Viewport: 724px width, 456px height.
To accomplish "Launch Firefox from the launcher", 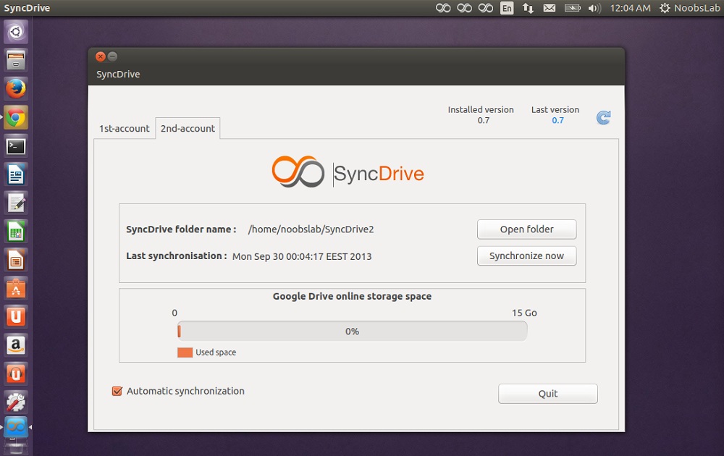I will pyautogui.click(x=16, y=89).
